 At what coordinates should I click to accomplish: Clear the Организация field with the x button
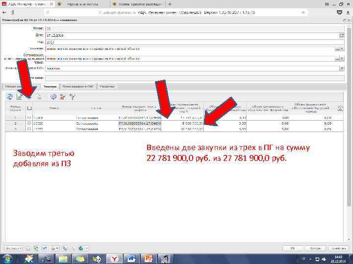[x=342, y=59]
